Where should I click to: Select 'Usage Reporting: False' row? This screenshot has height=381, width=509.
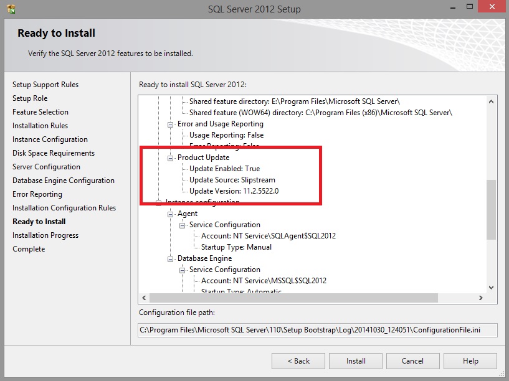227,135
